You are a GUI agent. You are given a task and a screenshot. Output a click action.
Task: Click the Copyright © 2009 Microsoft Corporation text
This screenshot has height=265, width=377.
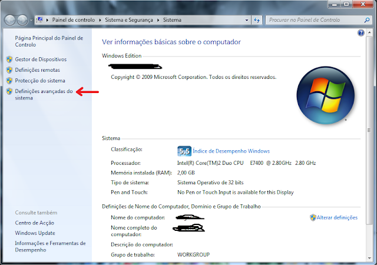194,77
